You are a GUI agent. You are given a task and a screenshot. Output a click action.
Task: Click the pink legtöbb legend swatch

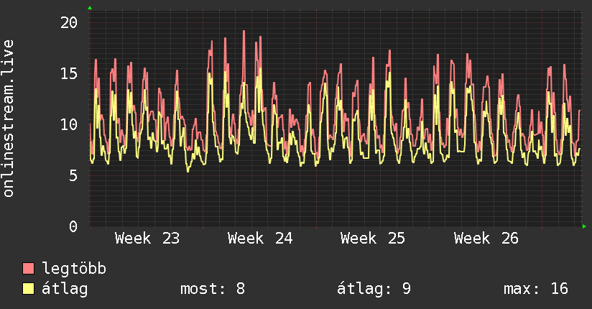[28, 268]
